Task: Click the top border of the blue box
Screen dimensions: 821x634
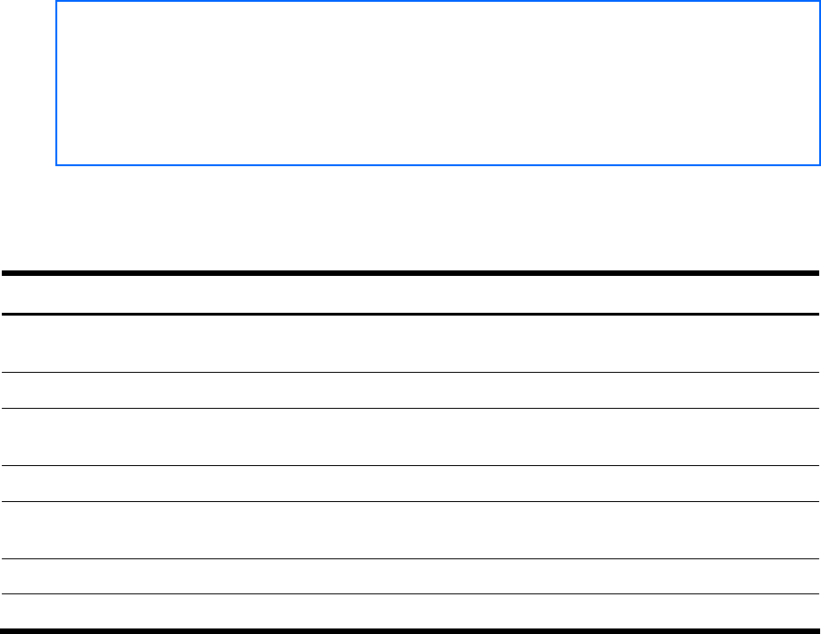Action: pyautogui.click(x=438, y=3)
